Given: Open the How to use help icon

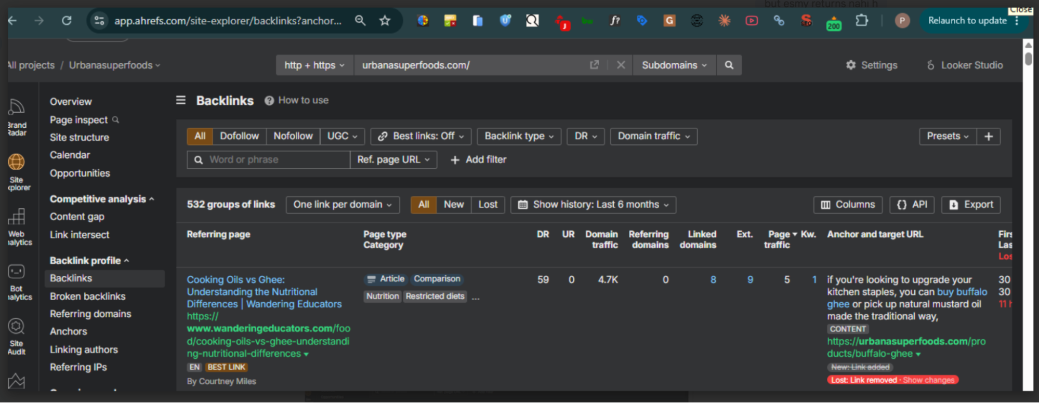Looking at the screenshot, I should tap(269, 101).
